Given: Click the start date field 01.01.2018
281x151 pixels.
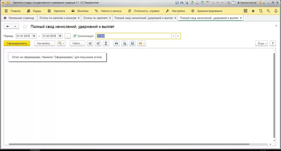Looking at the screenshot, I should (24, 36).
